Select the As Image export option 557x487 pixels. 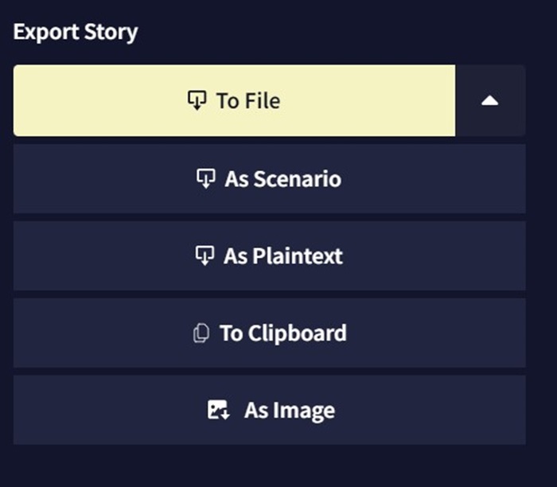(x=269, y=410)
